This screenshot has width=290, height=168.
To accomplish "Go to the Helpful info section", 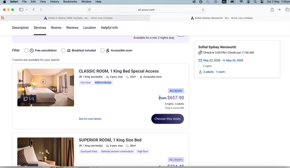I will (109, 28).
